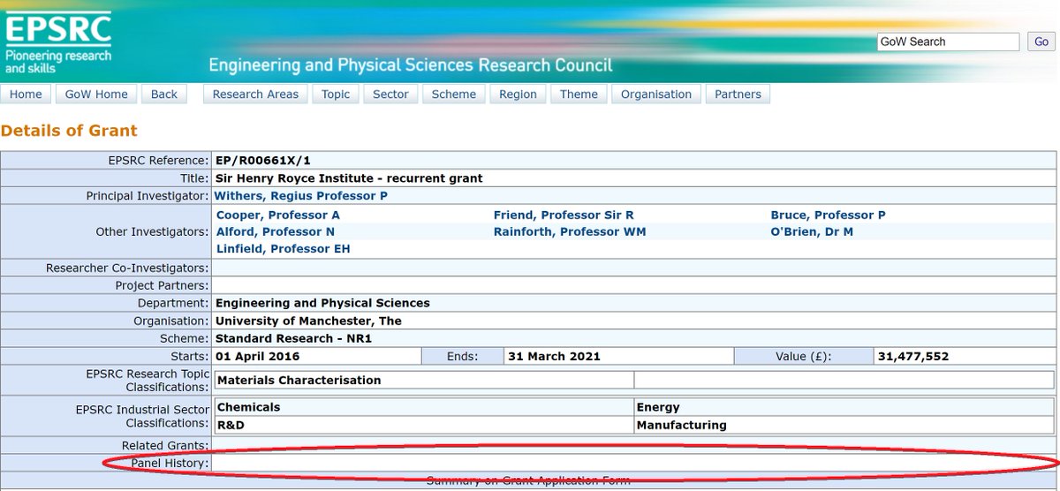Click the Details of Grant heading
Image resolution: width=1060 pixels, height=491 pixels.
click(x=69, y=131)
